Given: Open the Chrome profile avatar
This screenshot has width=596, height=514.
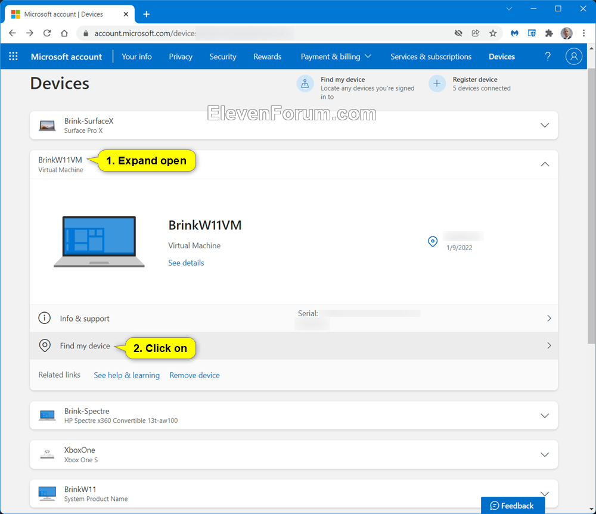Looking at the screenshot, I should pos(566,33).
